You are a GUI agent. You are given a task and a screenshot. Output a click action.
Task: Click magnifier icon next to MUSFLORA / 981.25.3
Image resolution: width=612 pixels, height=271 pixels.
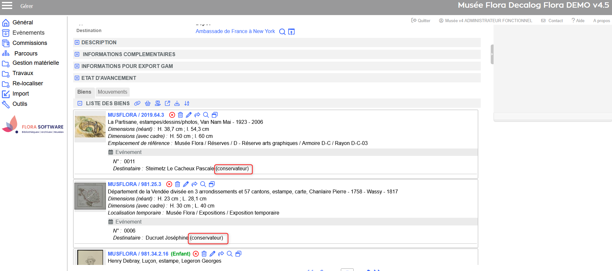click(x=203, y=184)
